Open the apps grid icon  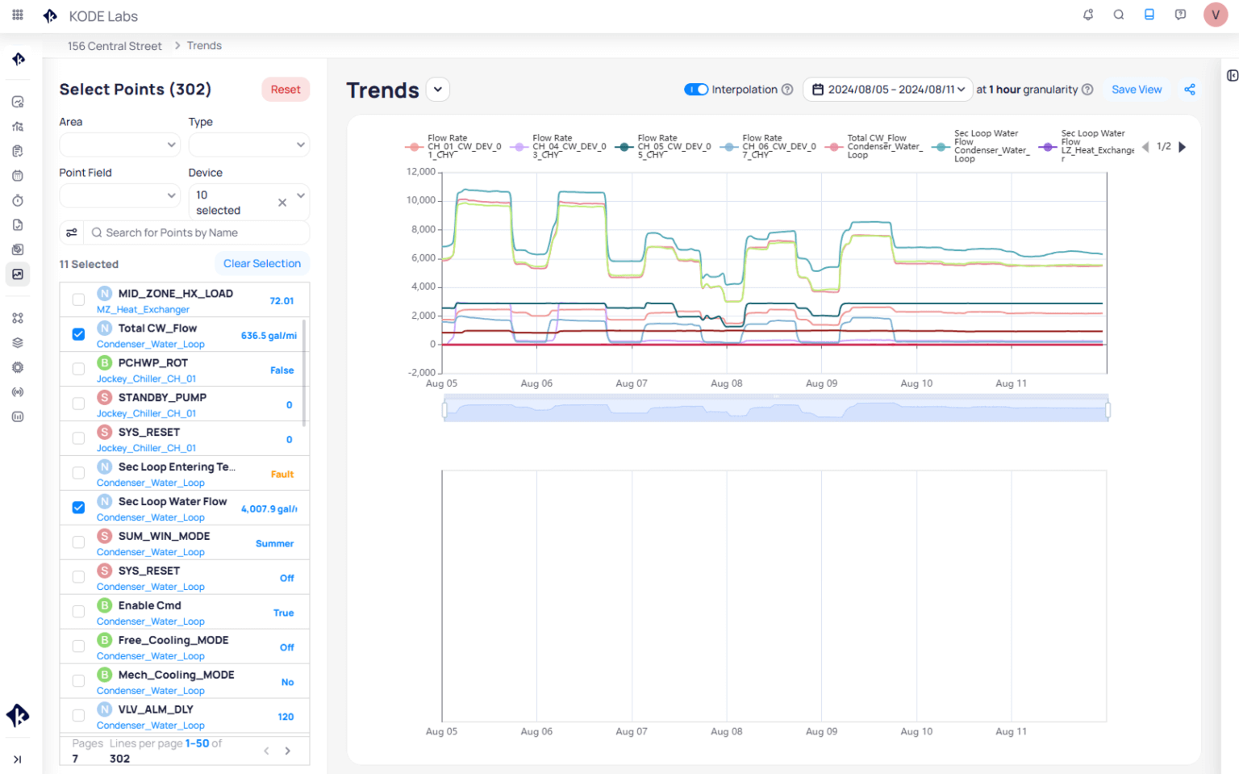point(18,15)
